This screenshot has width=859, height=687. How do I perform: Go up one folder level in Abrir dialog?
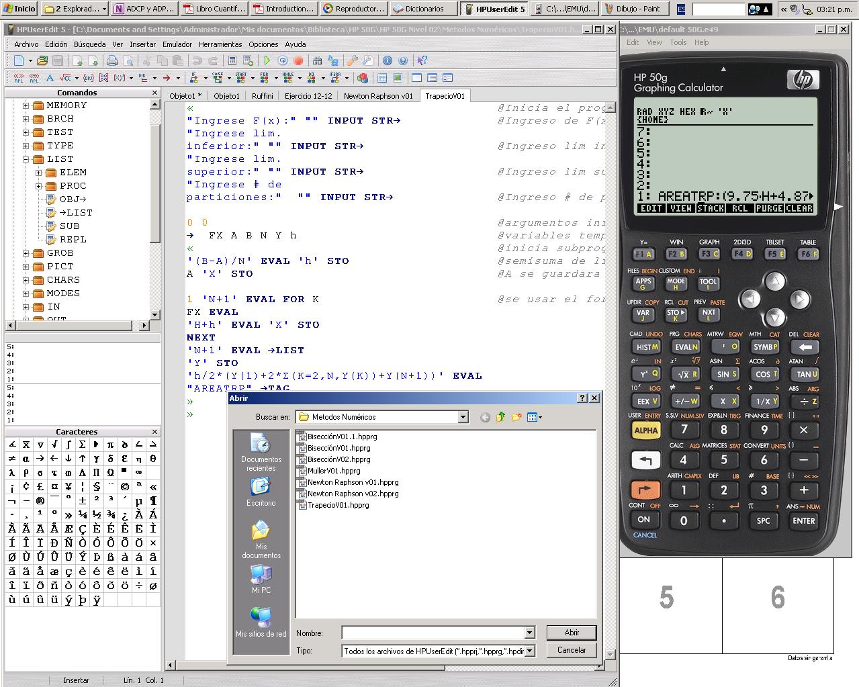tap(500, 417)
